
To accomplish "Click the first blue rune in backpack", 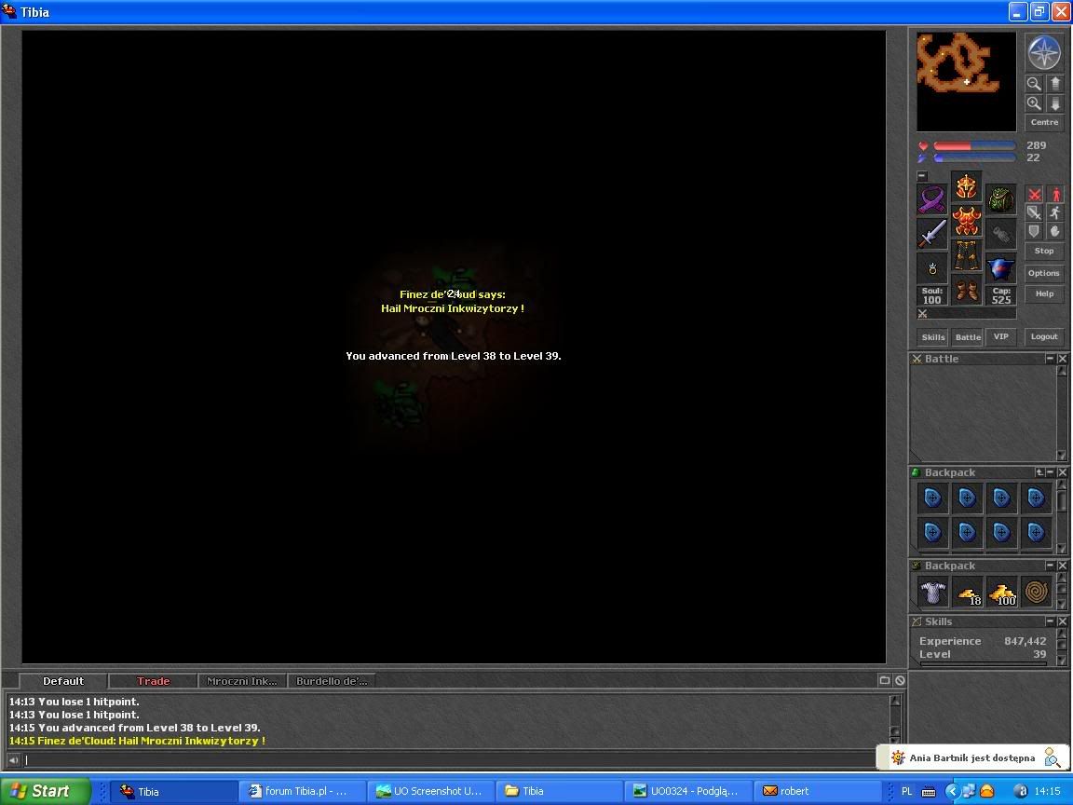I will 932,498.
